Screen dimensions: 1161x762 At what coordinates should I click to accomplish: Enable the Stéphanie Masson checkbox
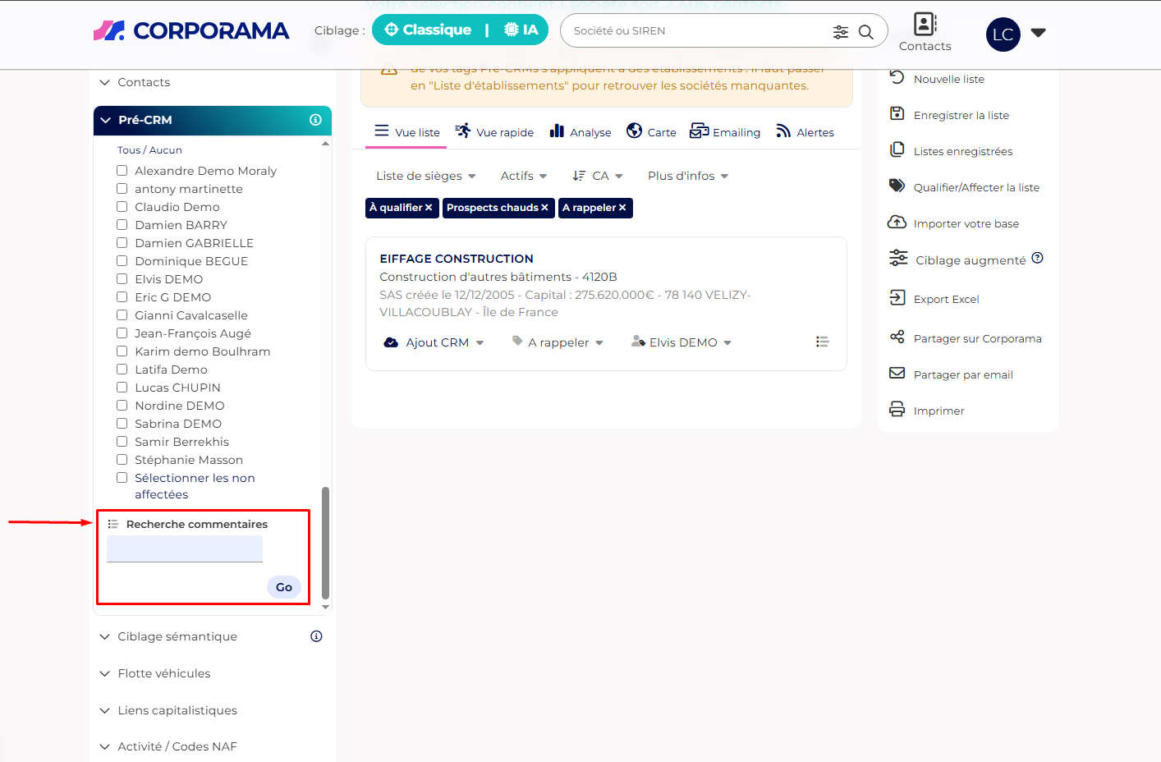(x=122, y=460)
